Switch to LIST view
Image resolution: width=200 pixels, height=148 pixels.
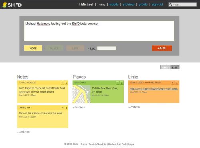(x=175, y=67)
